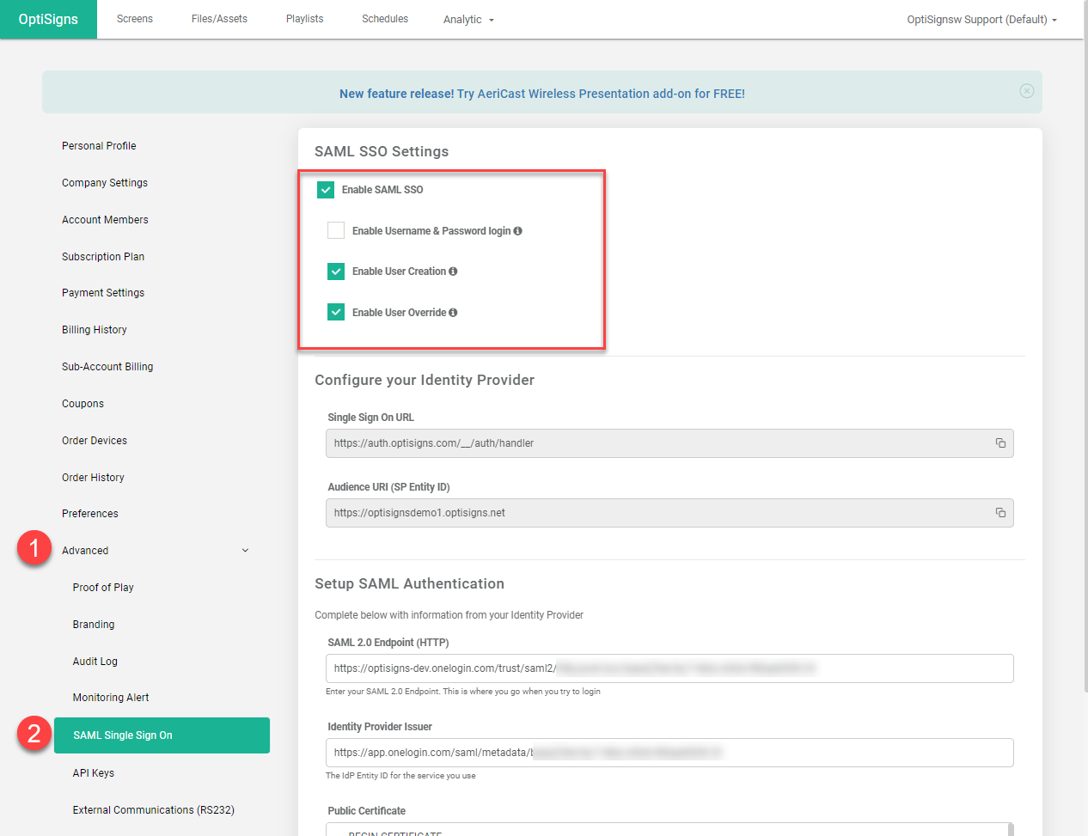Open AeriCast Wireless Presentation promo link

[600, 94]
